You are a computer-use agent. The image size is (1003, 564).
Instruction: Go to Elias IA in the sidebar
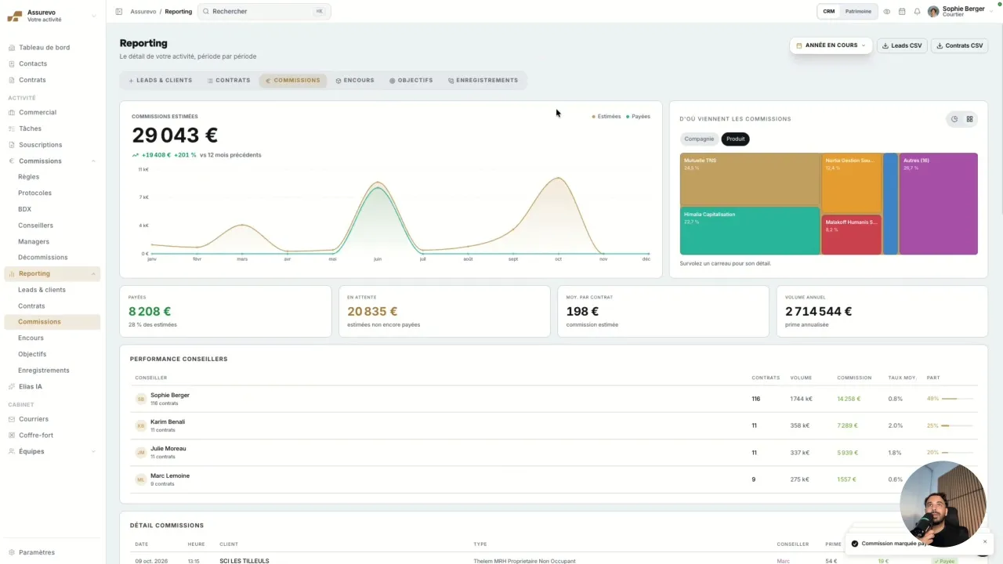click(31, 386)
